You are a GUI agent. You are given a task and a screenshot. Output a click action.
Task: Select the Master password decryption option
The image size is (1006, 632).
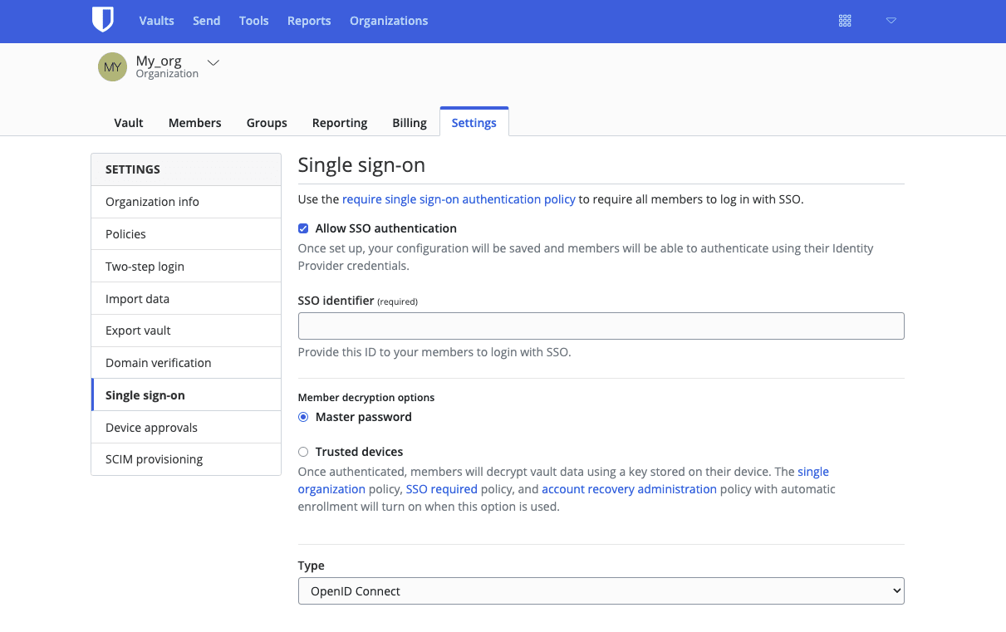[x=302, y=417]
